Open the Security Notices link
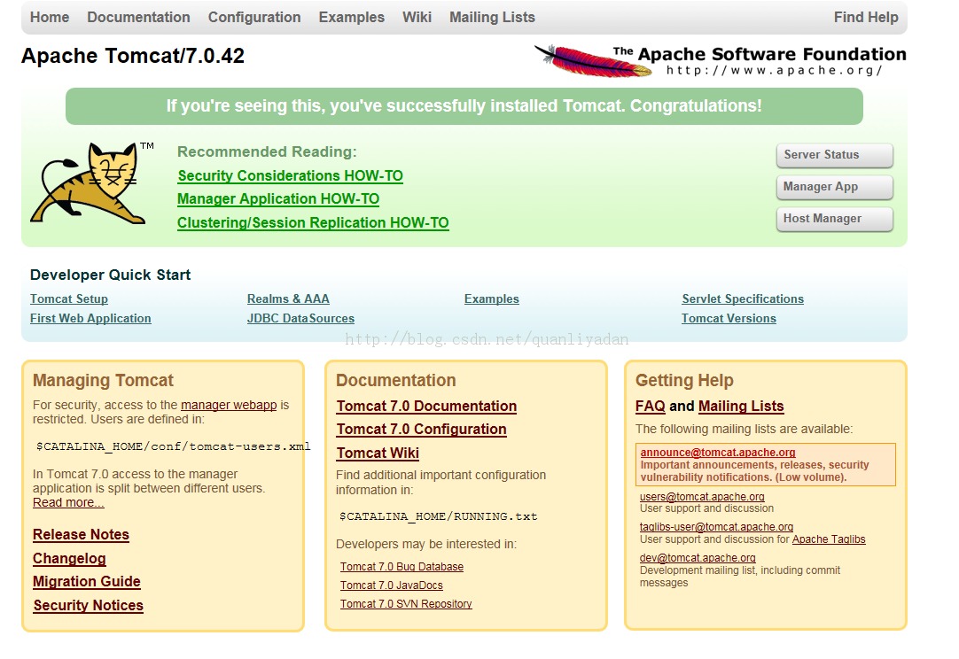Screen dimensions: 959x659 [88, 606]
